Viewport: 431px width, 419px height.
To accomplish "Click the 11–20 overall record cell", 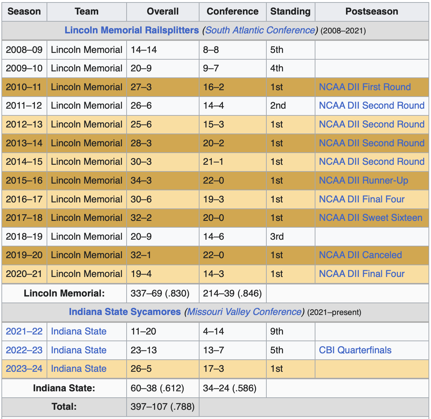I will 163,331.
